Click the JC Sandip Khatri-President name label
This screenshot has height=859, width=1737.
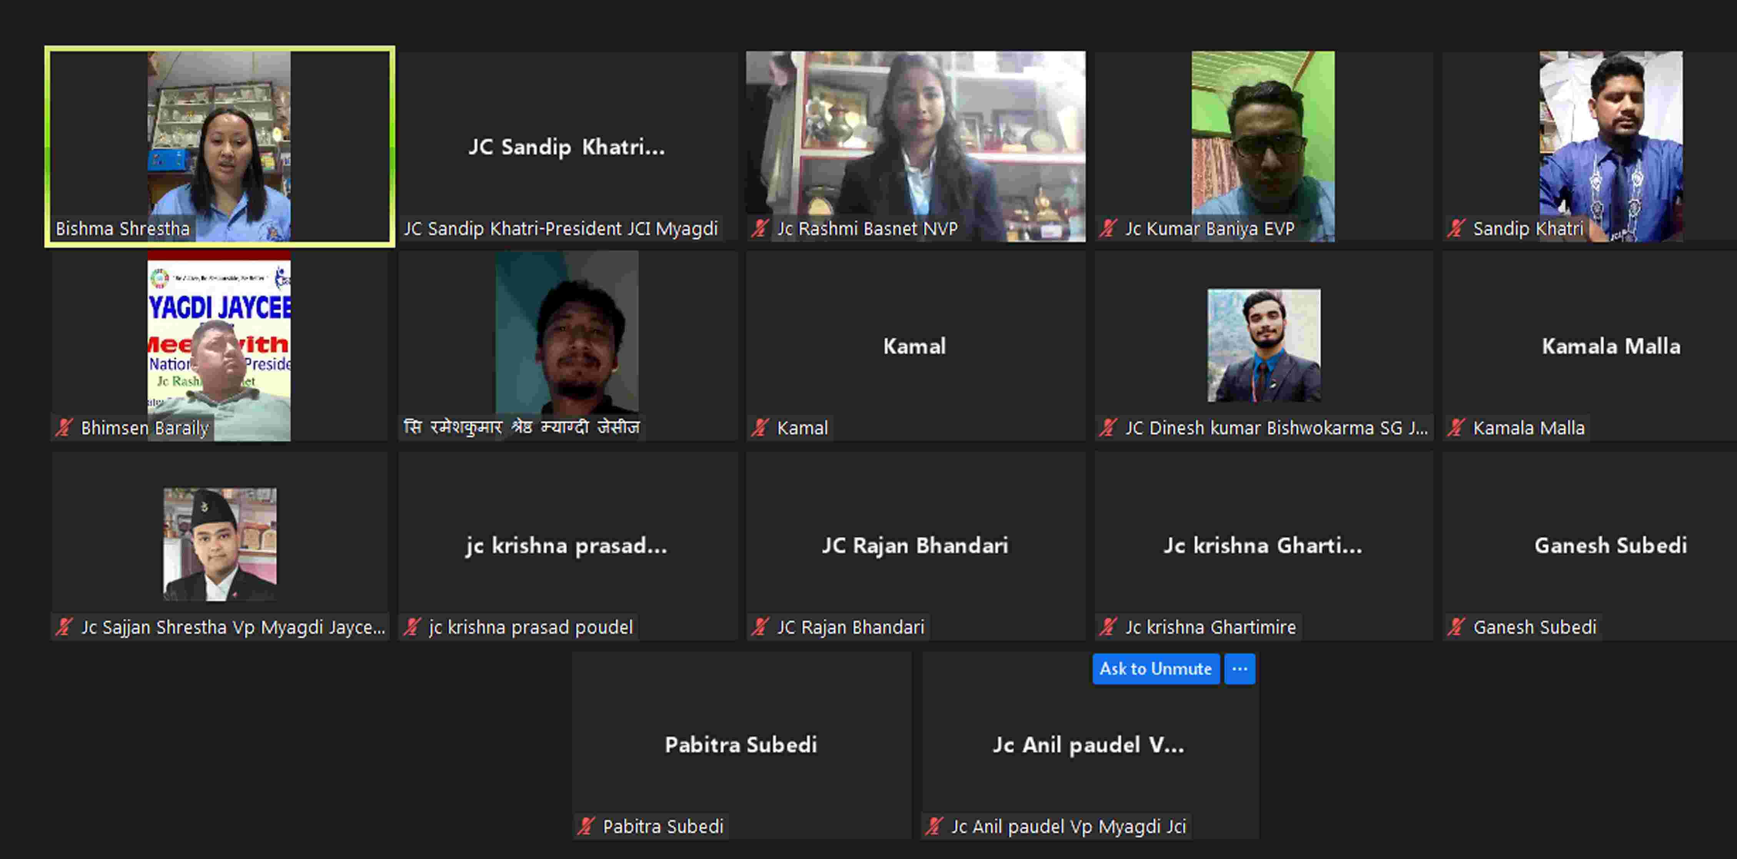[x=560, y=229]
